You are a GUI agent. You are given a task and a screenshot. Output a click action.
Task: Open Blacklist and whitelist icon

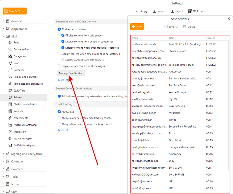(10, 104)
